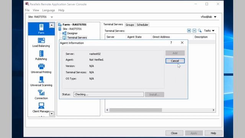Select the Farm category in sidebar
Screen dimensions: 245x138
(x=41, y=29)
